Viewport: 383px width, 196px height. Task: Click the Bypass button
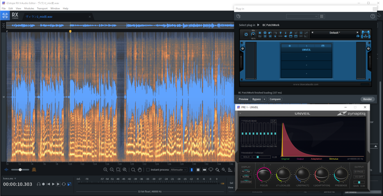point(257,99)
